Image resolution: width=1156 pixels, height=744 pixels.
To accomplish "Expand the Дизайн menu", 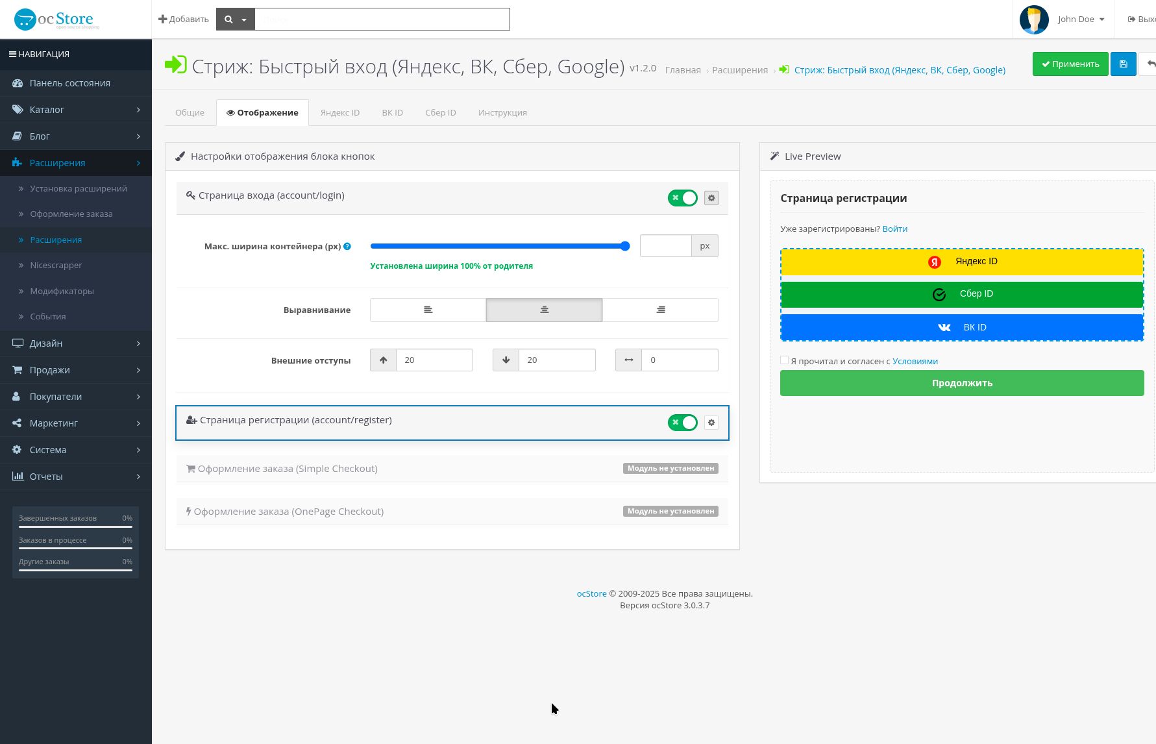I will click(76, 343).
